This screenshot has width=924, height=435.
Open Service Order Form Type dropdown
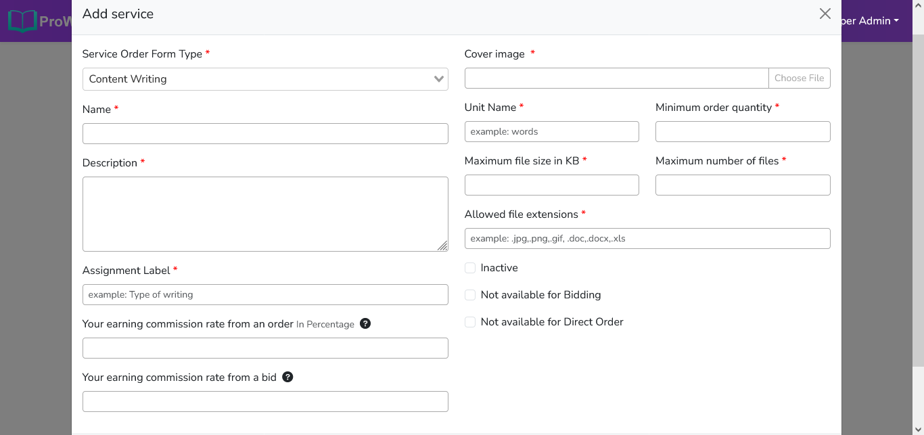pos(265,79)
